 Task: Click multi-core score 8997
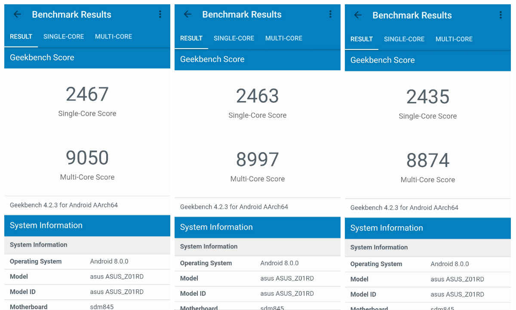[258, 160]
